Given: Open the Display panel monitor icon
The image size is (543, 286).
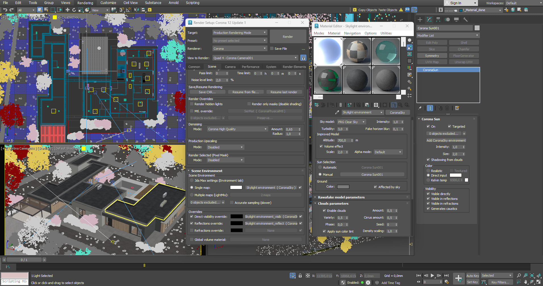Looking at the screenshot, I should pyautogui.click(x=456, y=20).
